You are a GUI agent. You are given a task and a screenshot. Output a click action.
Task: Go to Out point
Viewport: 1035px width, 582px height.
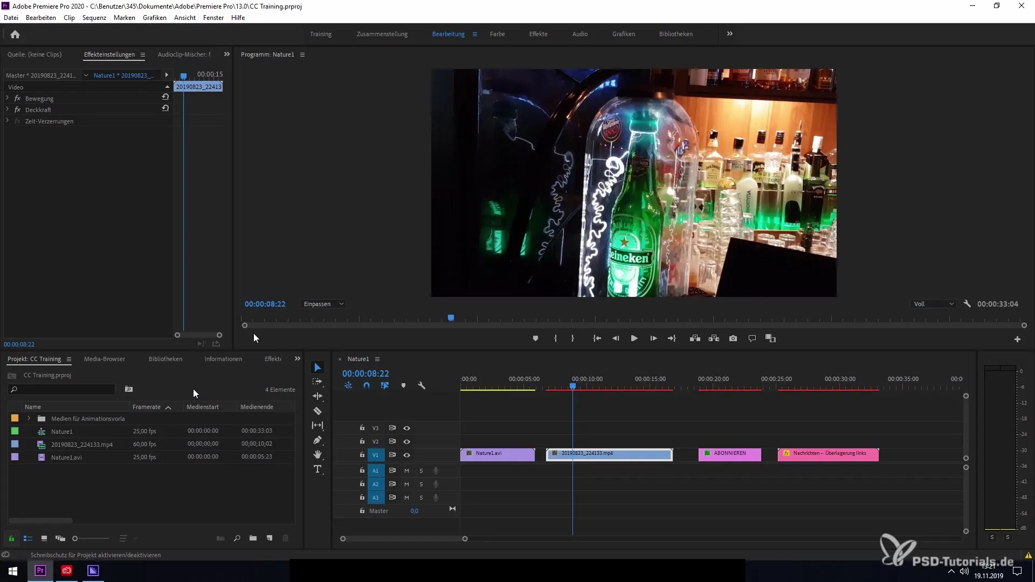point(672,338)
